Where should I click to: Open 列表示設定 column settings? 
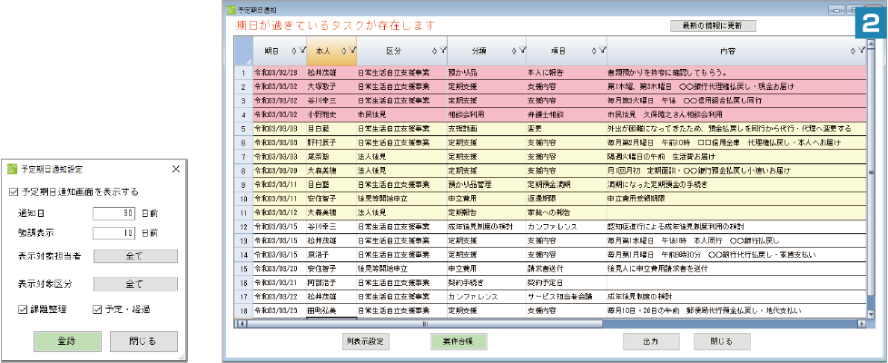(x=366, y=341)
